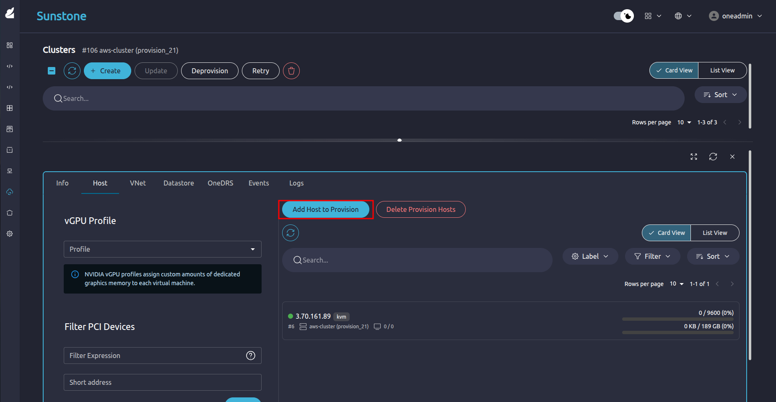Open the hosts Label dropdown
The height and width of the screenshot is (402, 776).
pyautogui.click(x=590, y=256)
